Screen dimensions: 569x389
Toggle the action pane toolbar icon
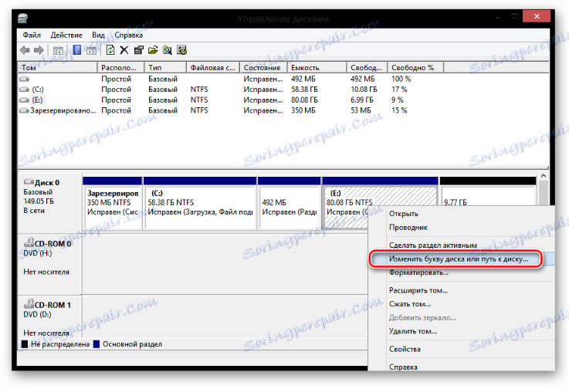tap(91, 50)
